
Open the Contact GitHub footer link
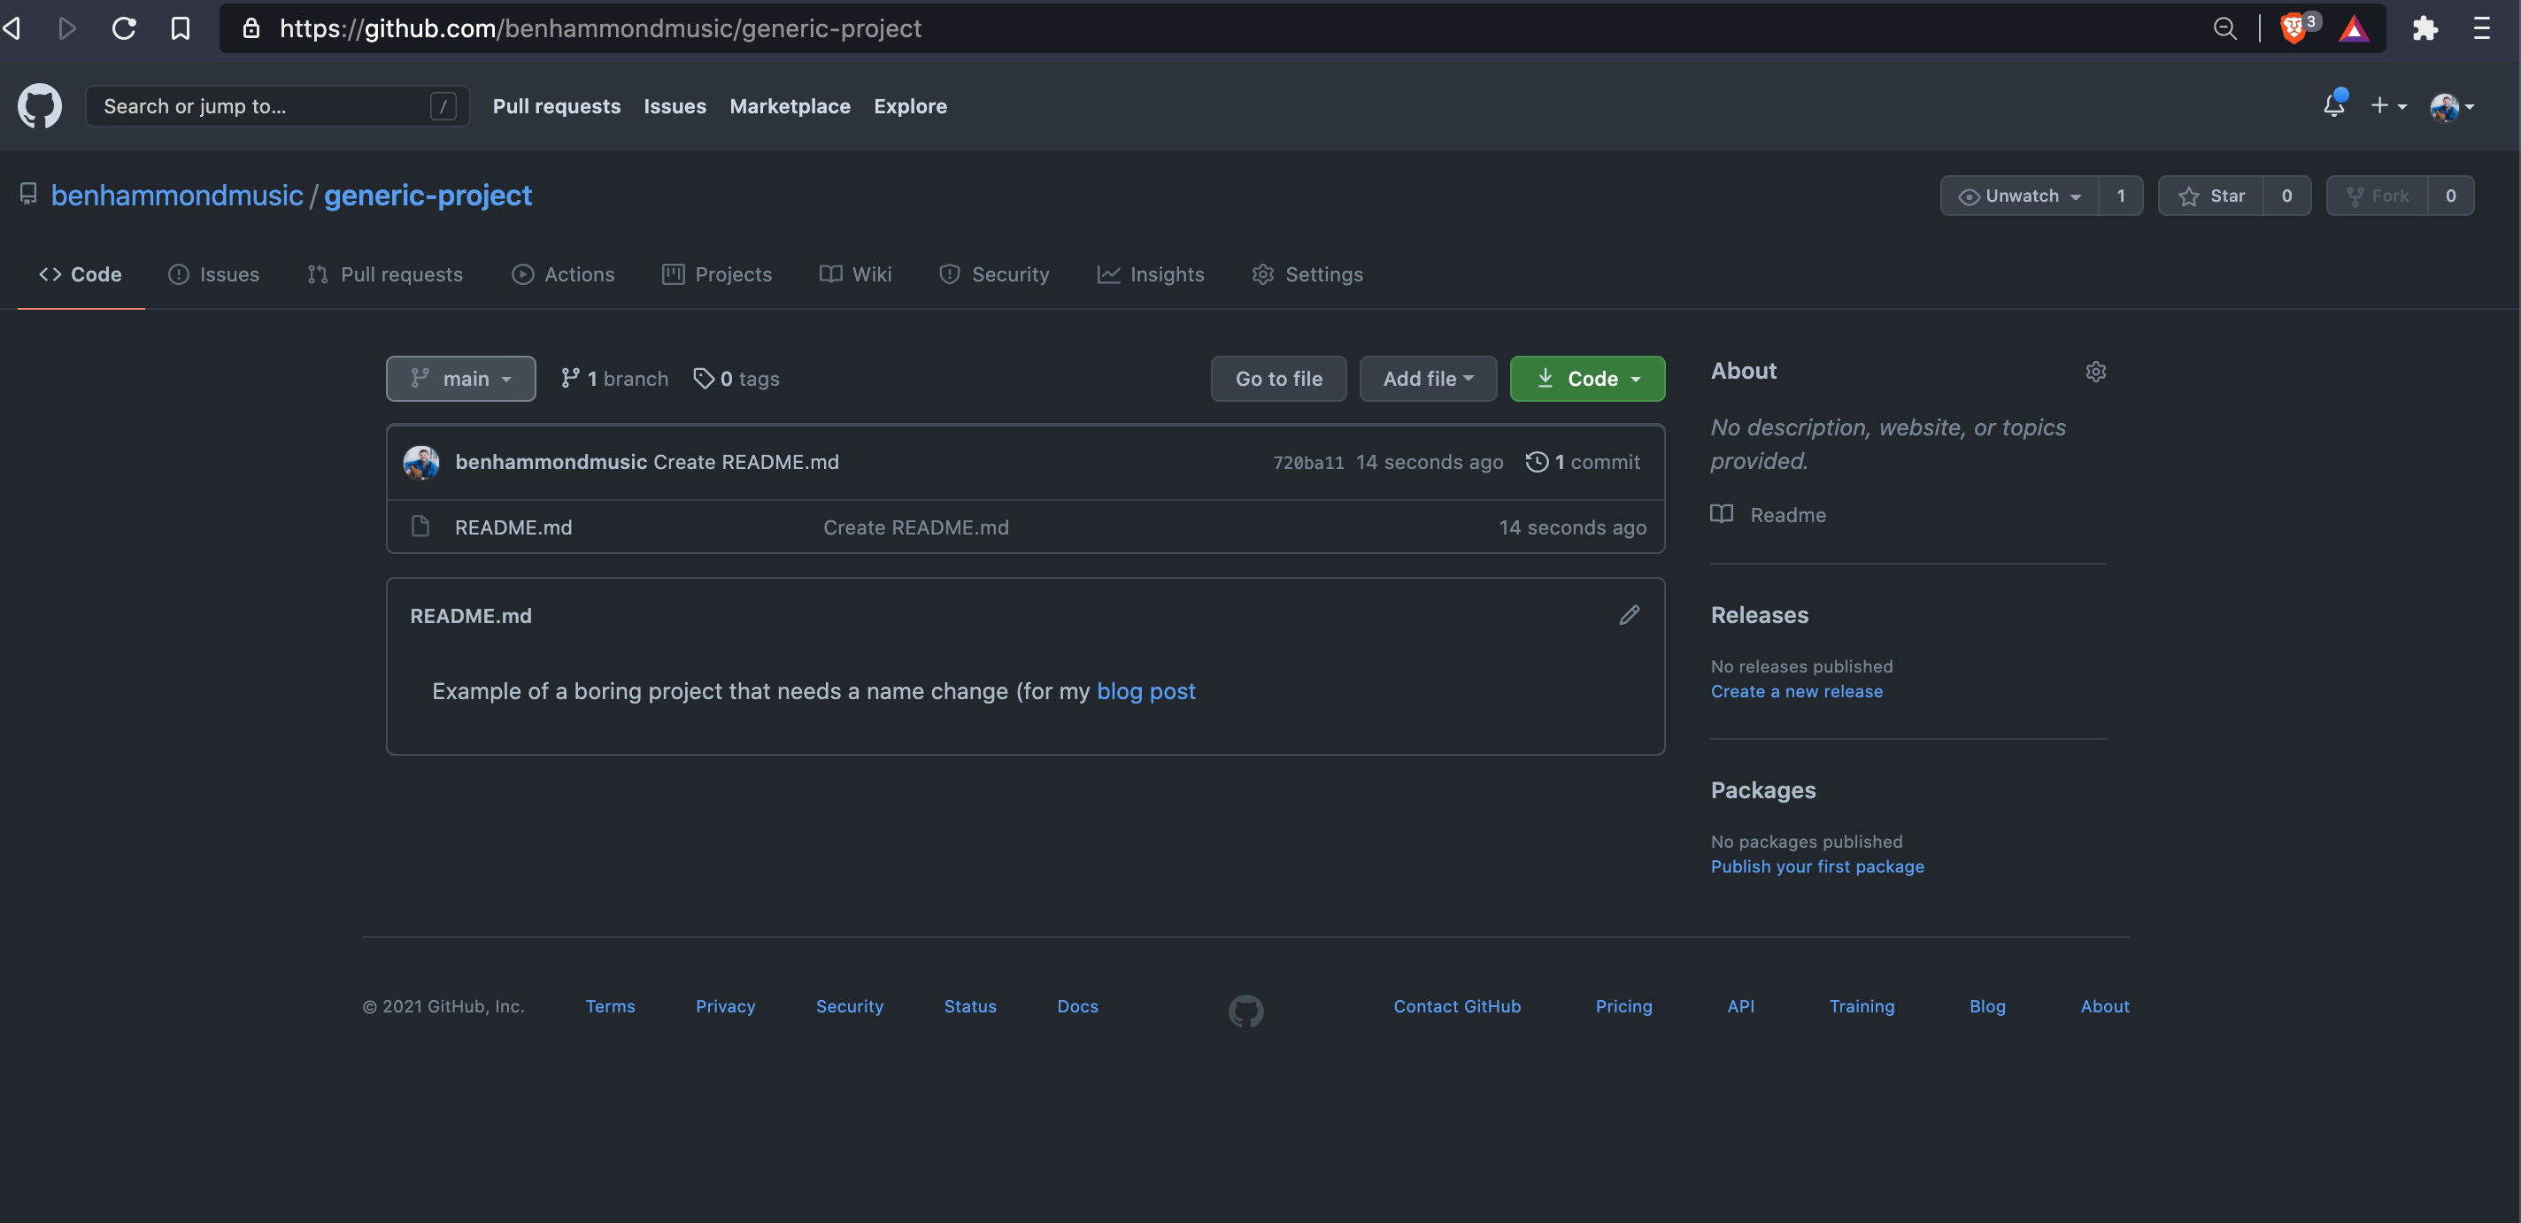pos(1457,1006)
